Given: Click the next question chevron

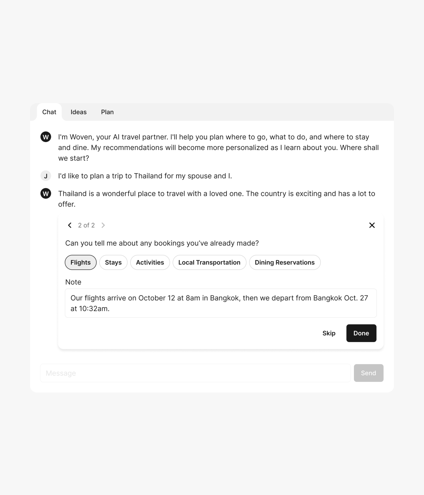Looking at the screenshot, I should click(103, 225).
